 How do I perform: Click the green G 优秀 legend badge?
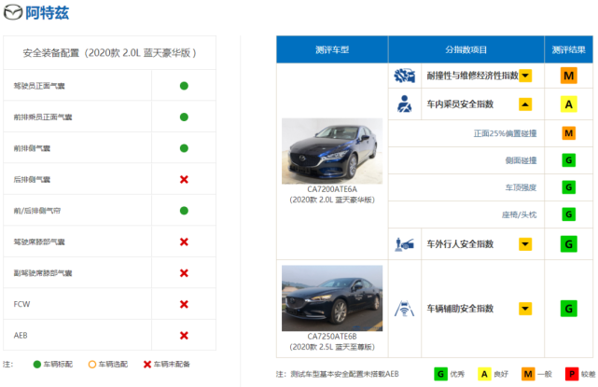(x=440, y=374)
